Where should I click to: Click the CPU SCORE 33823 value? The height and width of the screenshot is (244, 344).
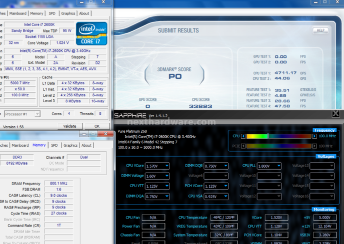[200, 106]
